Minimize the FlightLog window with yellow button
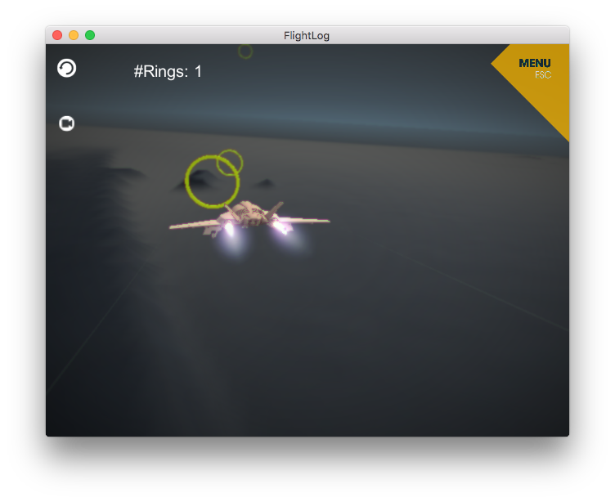Viewport: 615px width, 502px height. click(74, 35)
